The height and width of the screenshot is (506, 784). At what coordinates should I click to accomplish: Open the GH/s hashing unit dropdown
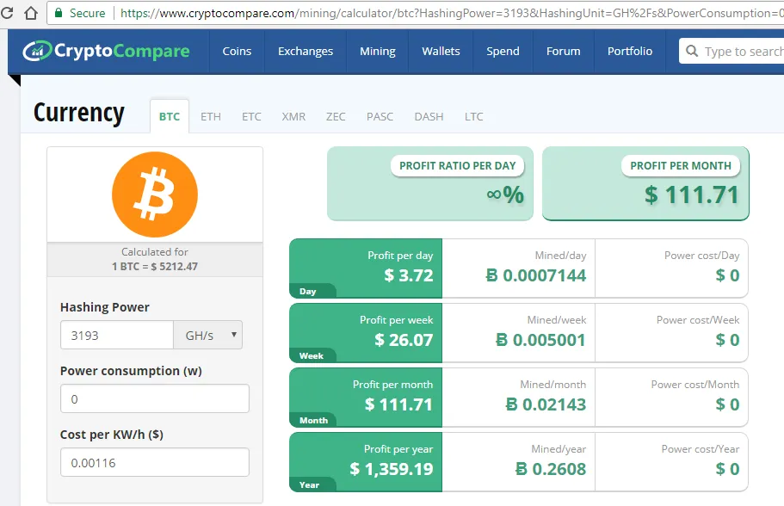coord(208,335)
